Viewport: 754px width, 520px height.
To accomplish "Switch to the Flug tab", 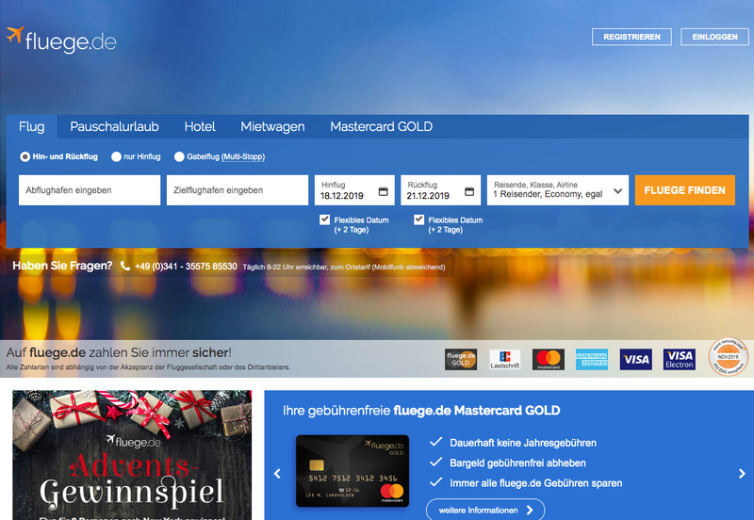I will click(x=32, y=126).
